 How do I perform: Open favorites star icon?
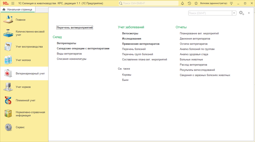coord(196,3)
